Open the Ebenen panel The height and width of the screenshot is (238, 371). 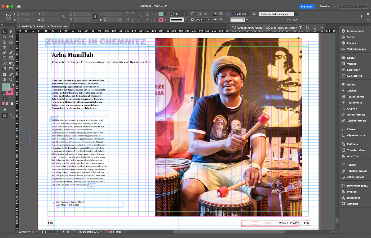pyautogui.click(x=351, y=43)
